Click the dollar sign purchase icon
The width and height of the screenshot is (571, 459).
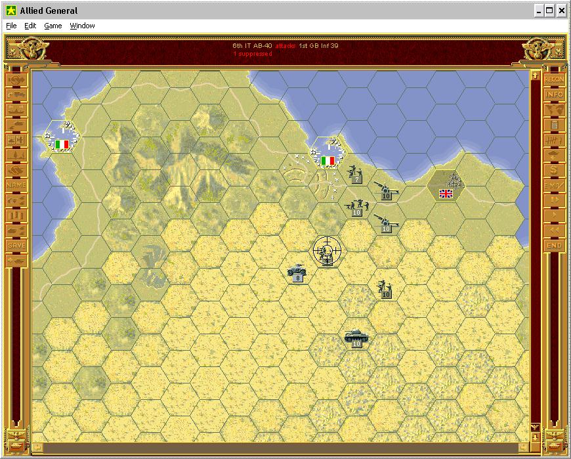(554, 170)
